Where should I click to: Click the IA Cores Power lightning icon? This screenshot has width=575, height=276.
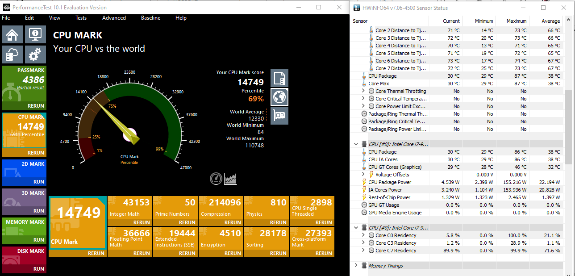(364, 190)
